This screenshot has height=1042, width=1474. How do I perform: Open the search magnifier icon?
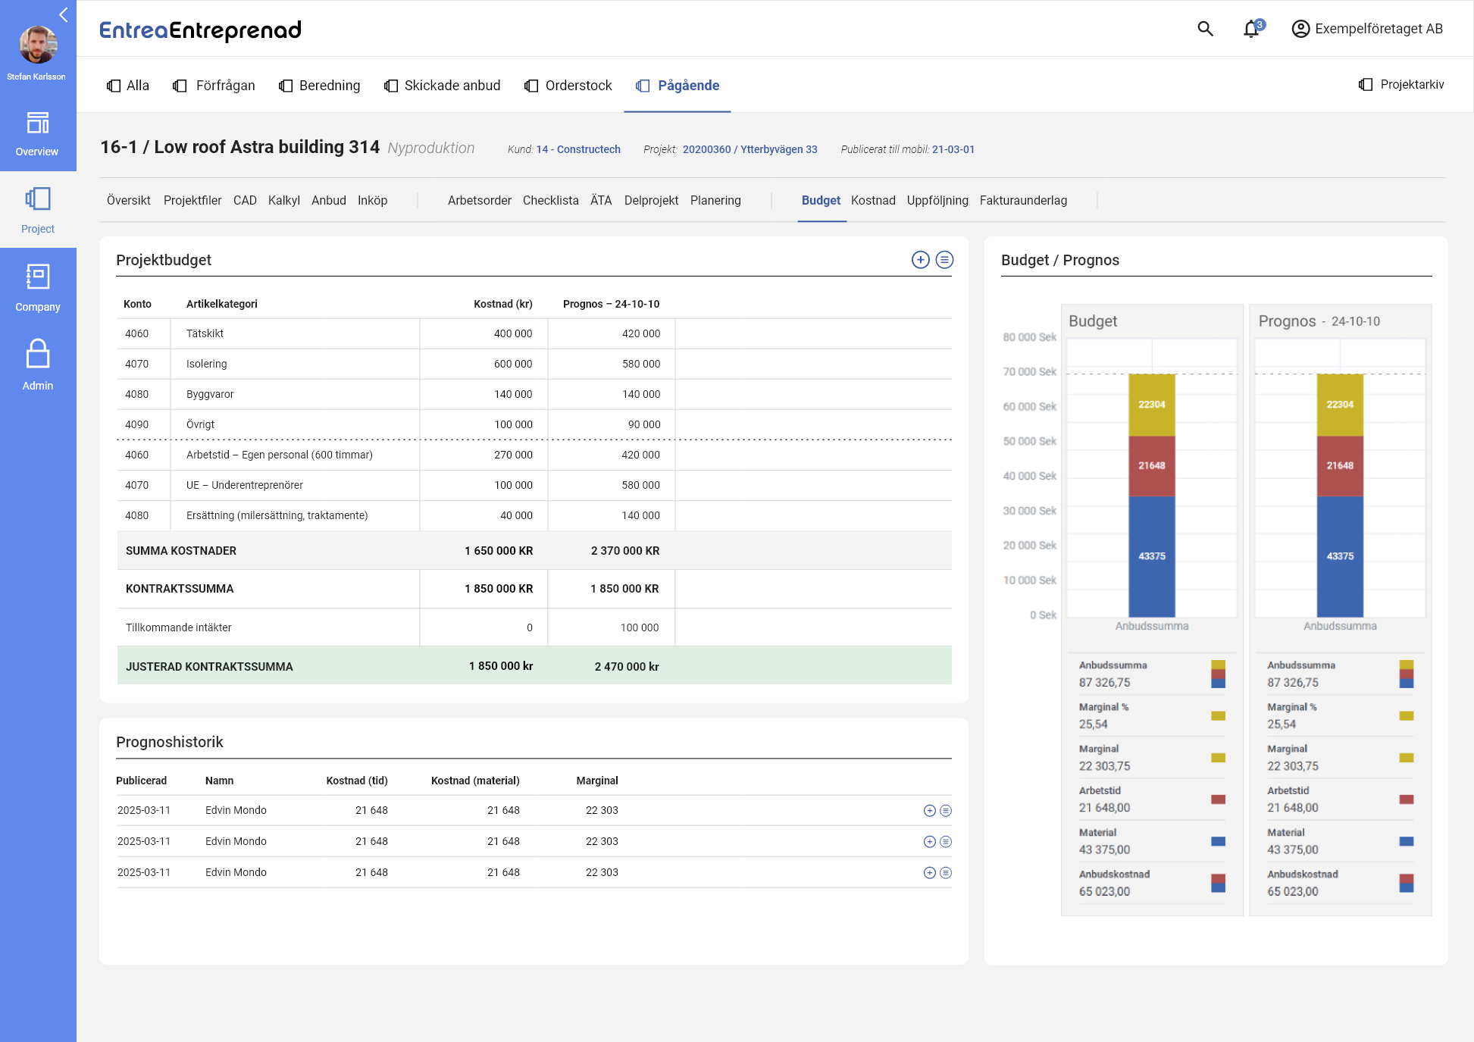click(x=1205, y=29)
